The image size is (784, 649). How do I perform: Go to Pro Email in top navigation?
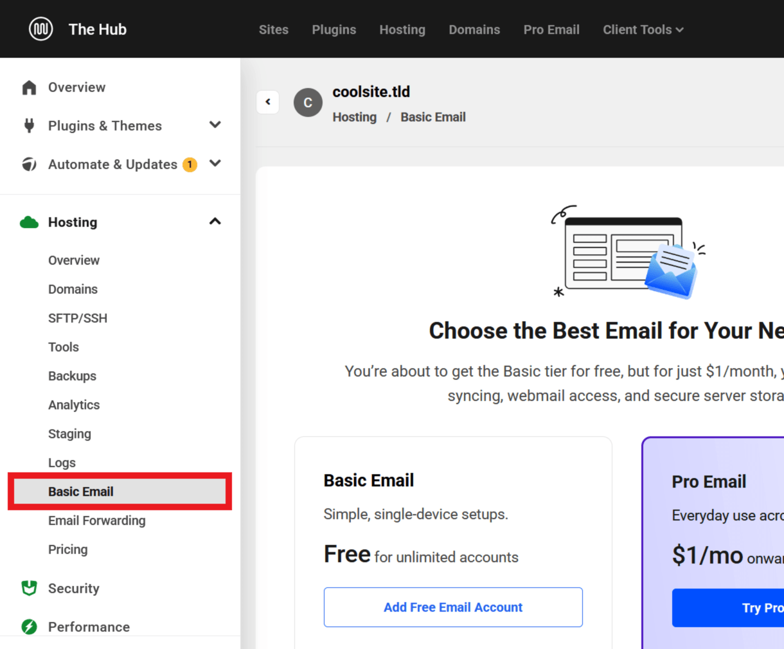[551, 30]
